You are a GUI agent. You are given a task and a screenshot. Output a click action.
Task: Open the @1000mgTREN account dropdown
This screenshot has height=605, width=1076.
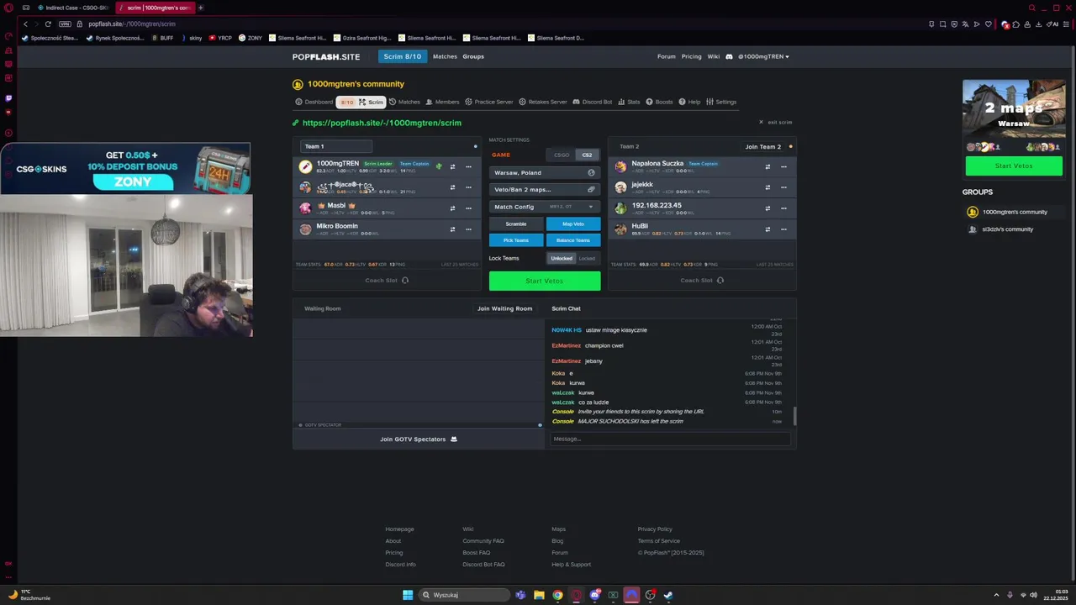[x=763, y=56]
